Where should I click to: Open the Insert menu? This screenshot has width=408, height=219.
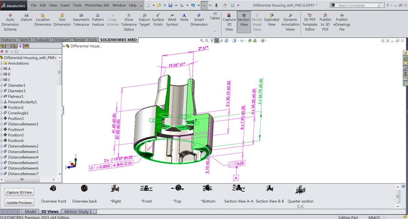(65, 5)
